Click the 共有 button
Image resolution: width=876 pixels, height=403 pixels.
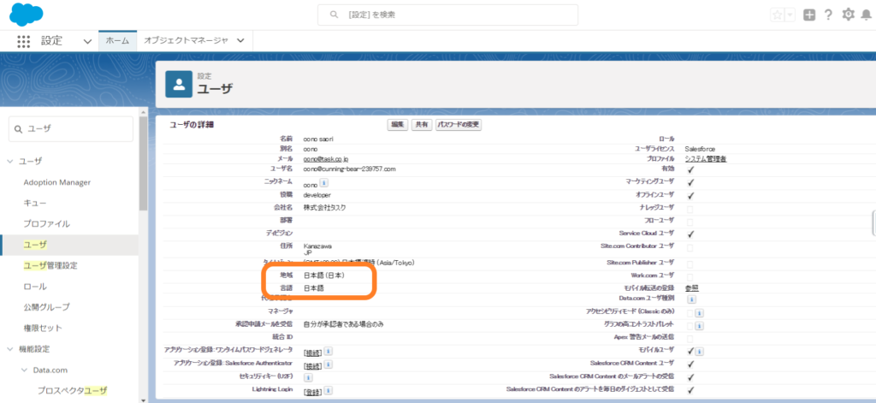(x=422, y=125)
